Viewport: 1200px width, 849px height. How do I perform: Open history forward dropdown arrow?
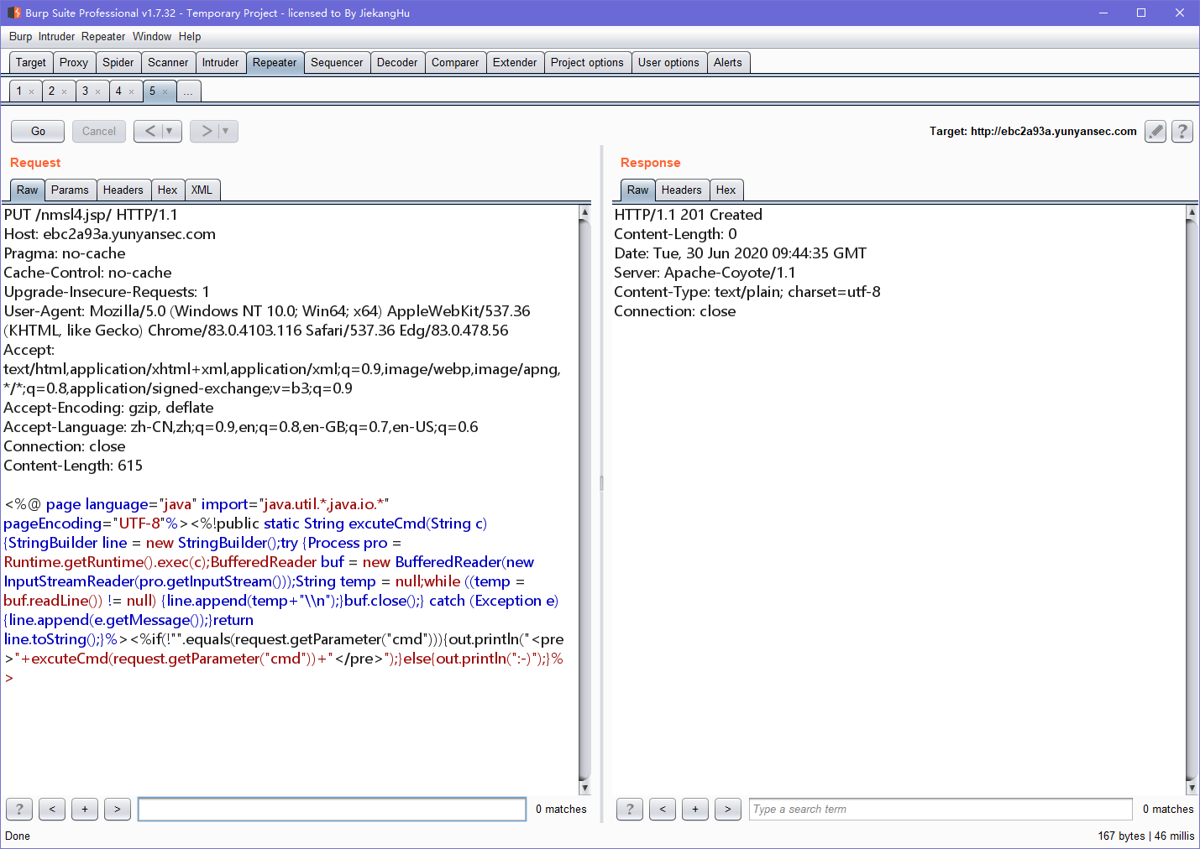click(x=226, y=131)
